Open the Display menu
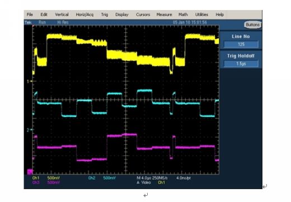The width and height of the screenshot is (291, 202). coord(122,15)
